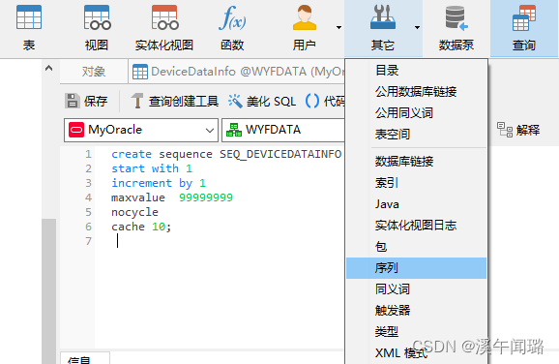Click the 解释 explain button
559x364 pixels.
[518, 130]
